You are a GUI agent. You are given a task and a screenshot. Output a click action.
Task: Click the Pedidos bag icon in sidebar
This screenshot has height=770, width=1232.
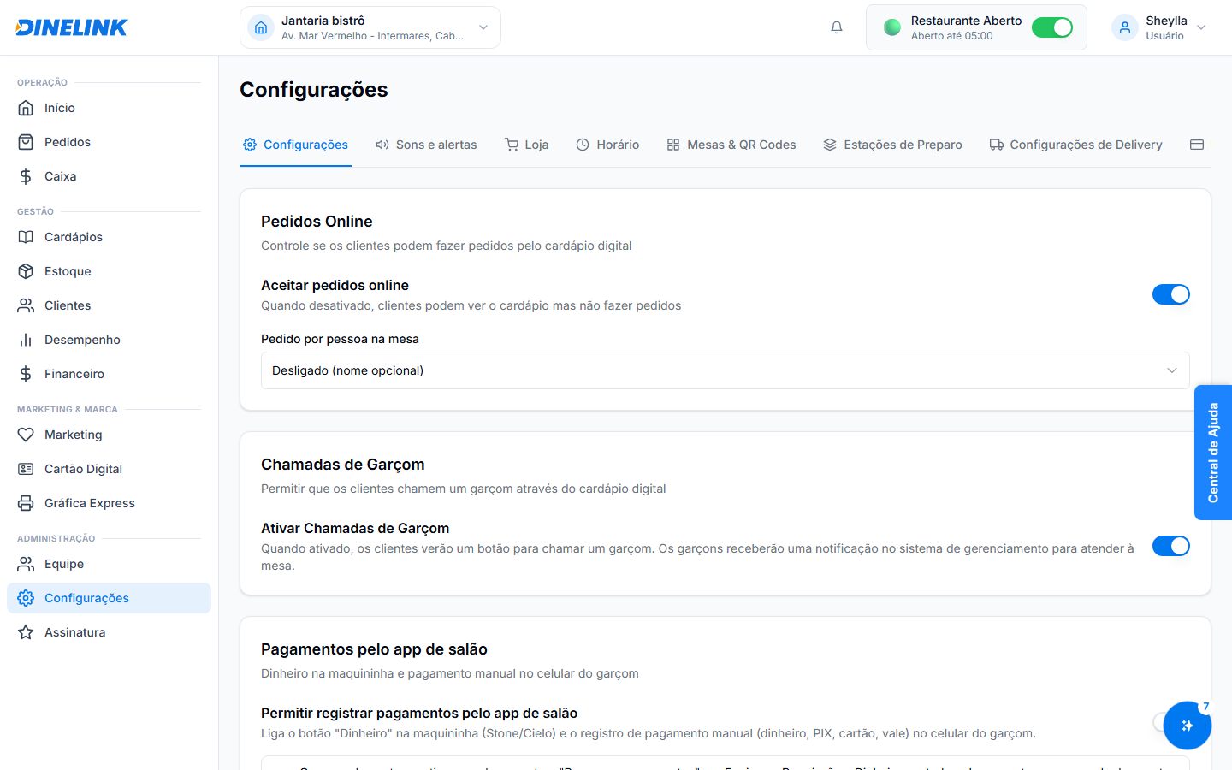coord(26,142)
